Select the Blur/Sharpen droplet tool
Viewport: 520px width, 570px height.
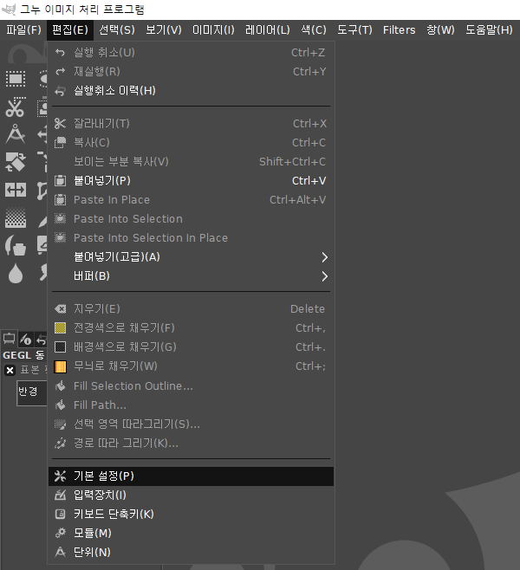point(16,273)
